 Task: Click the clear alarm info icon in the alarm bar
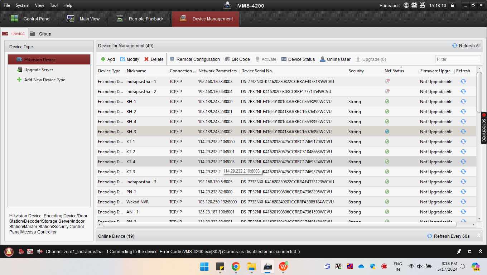[21, 252]
